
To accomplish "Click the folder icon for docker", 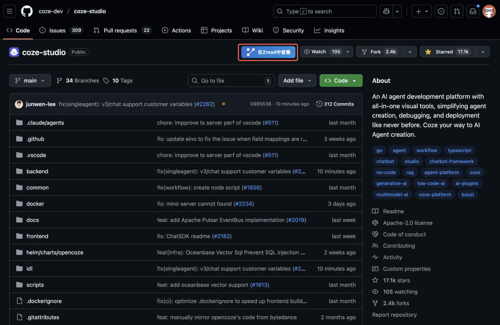I will (x=19, y=204).
